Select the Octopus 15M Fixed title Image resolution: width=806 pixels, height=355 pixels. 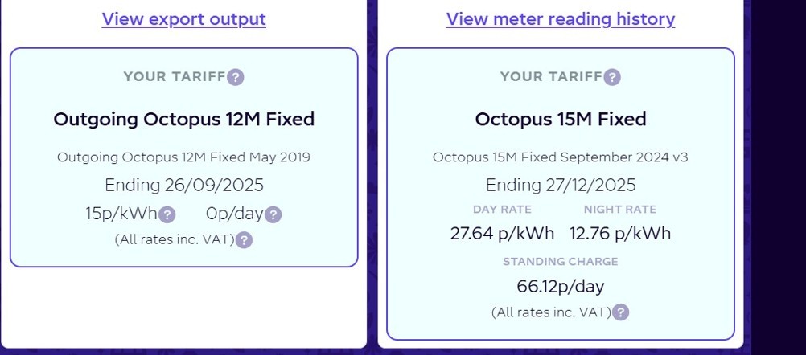coord(561,119)
